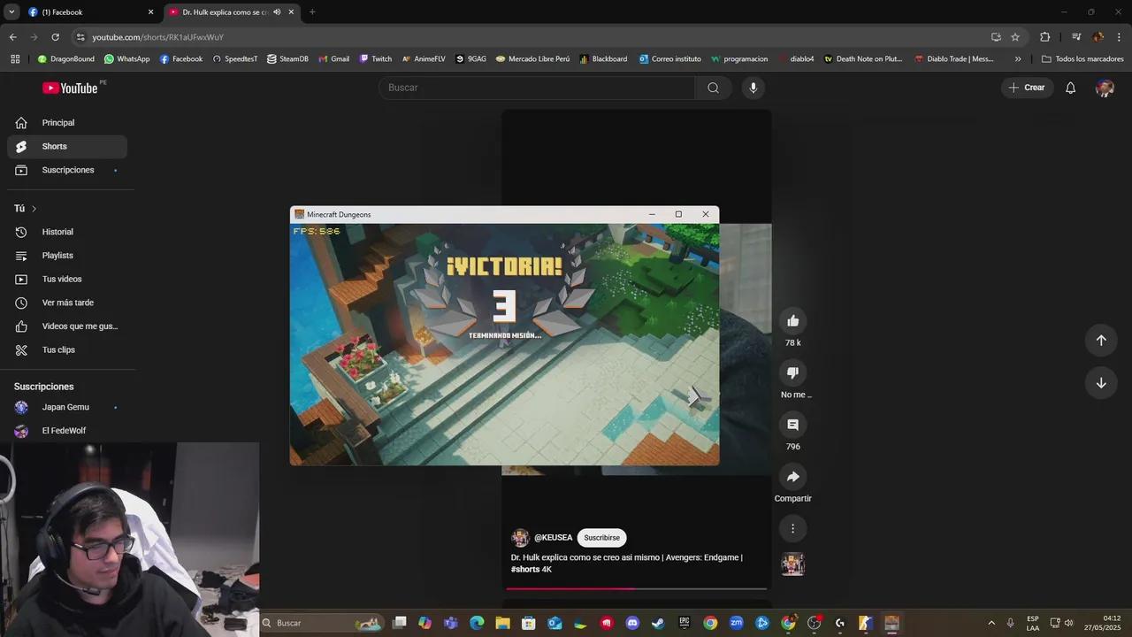Click the search magnifier button on YouTube

pos(713,88)
